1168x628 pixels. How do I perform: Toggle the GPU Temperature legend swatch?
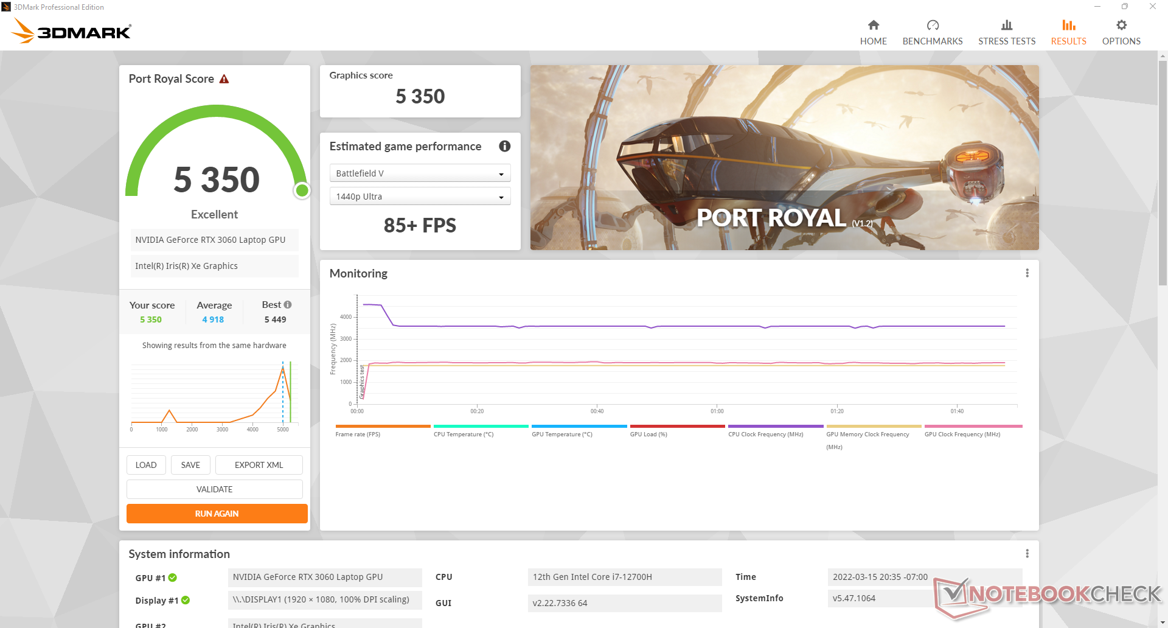coord(579,427)
